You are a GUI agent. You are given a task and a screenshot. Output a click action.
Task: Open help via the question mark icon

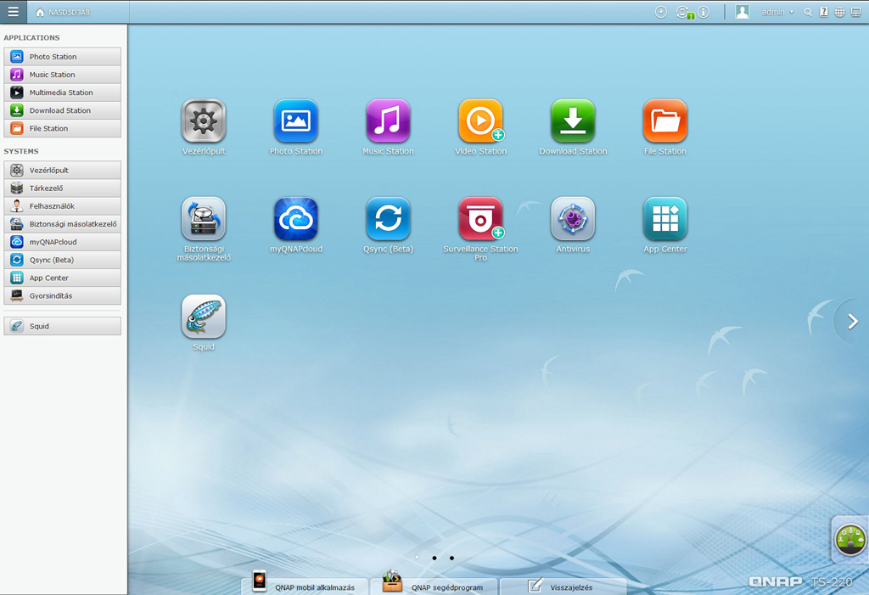pos(824,12)
